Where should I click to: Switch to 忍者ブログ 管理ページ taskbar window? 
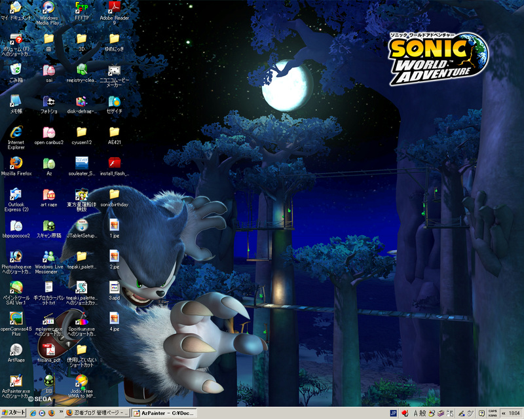coord(97,413)
